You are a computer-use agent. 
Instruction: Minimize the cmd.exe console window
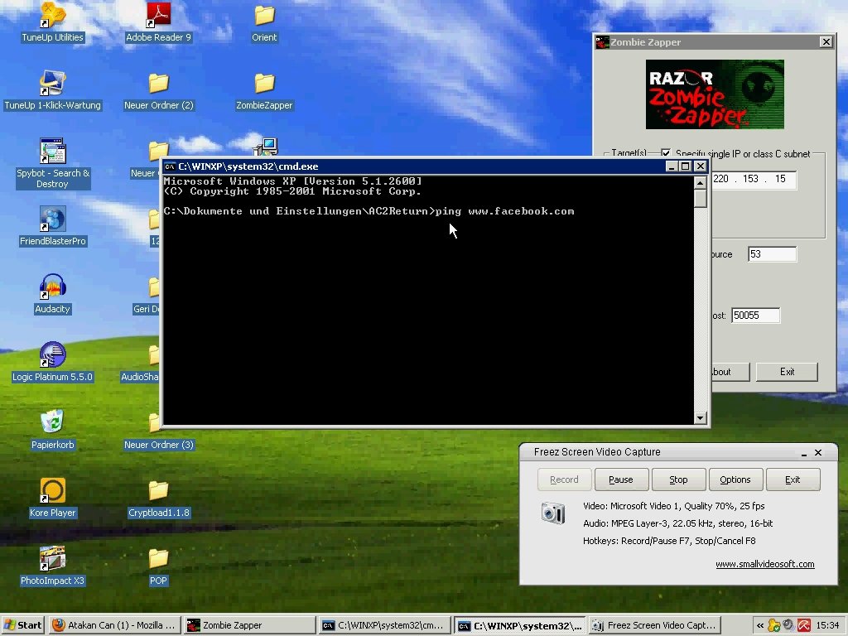(671, 166)
